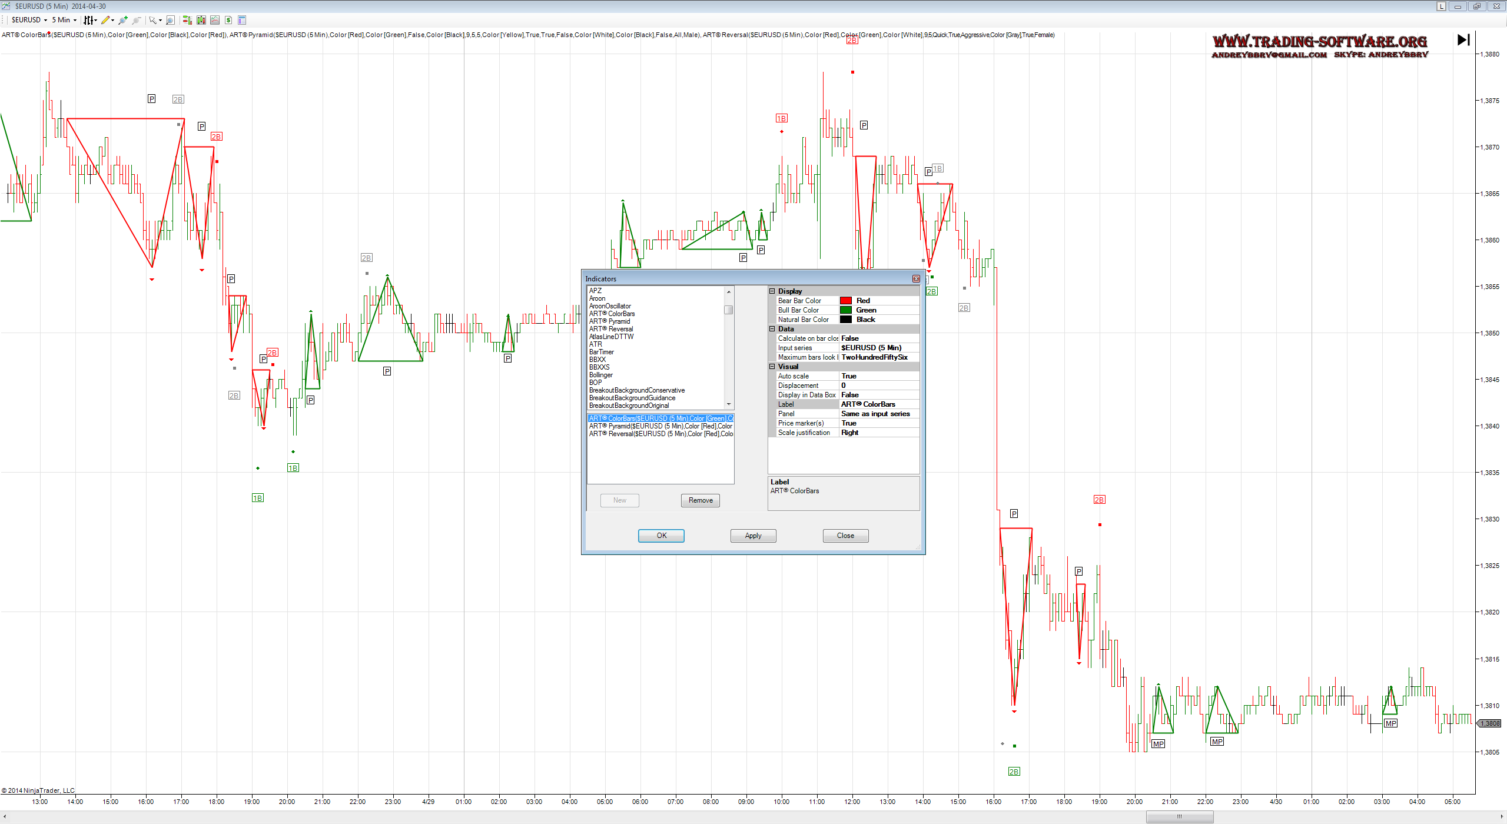Click the dollar sign document icon

tap(228, 20)
